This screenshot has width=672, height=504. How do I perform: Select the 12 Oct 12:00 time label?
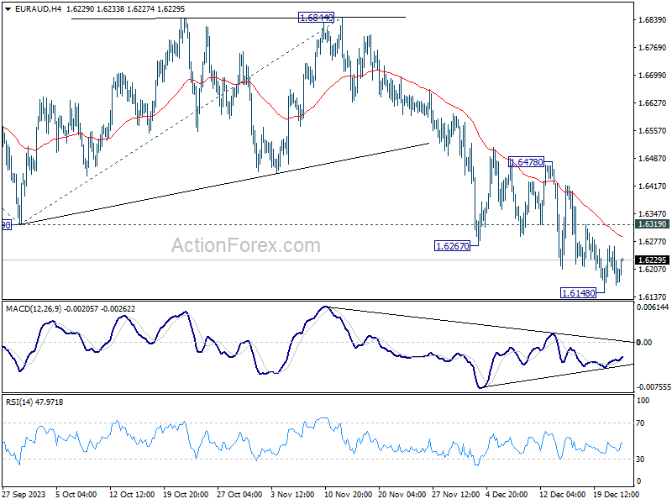point(132,494)
